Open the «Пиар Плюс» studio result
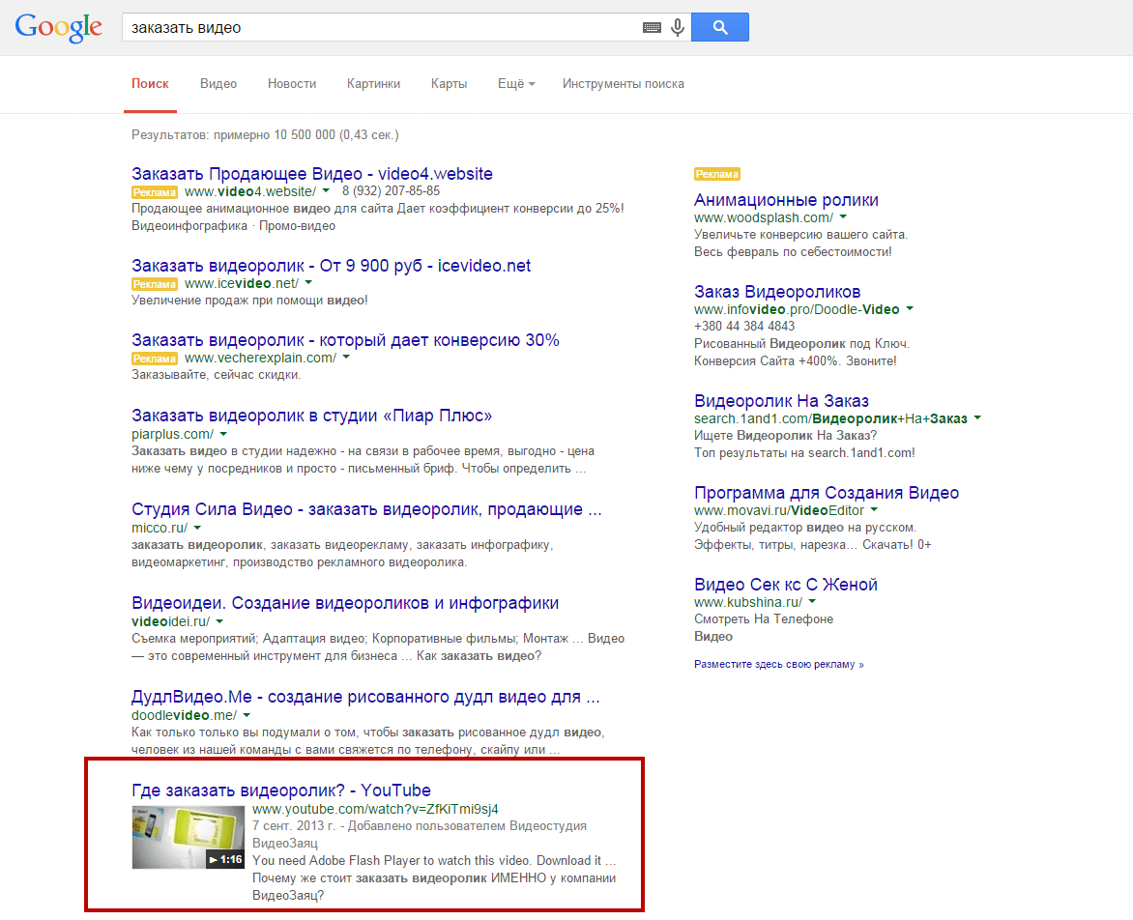The image size is (1133, 920). point(311,416)
